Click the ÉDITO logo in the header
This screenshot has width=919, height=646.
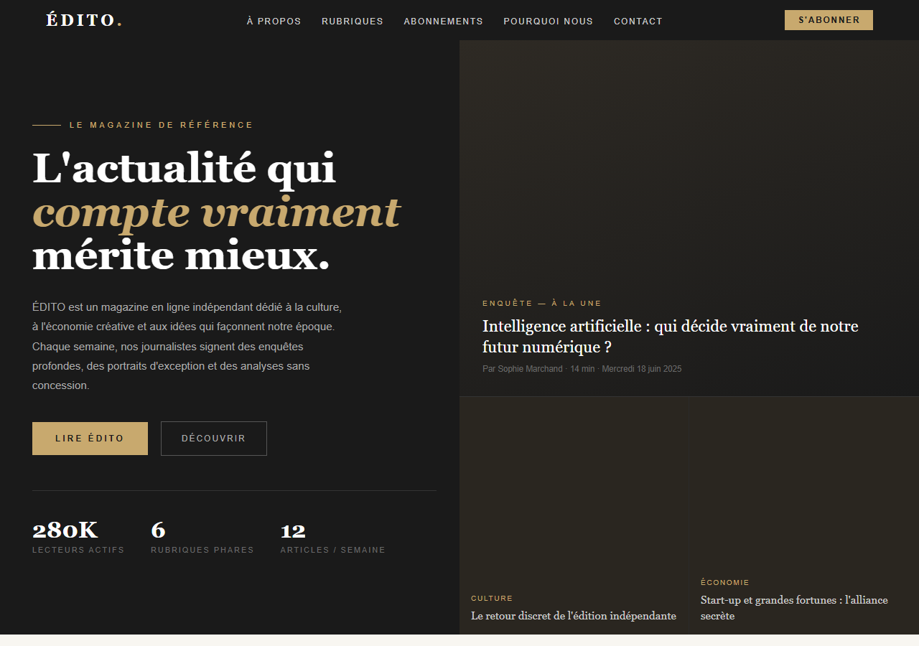[x=84, y=20]
